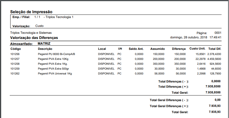Select total difference '4.459,5600'
Image resolution: width=229 pixels, height=118 pixels.
214,59
